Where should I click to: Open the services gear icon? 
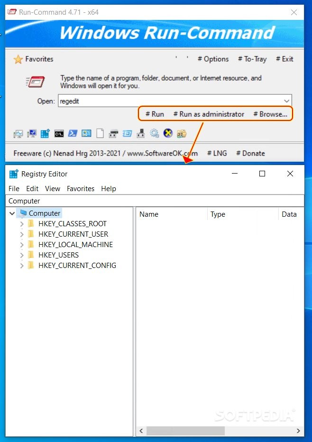[155, 133]
